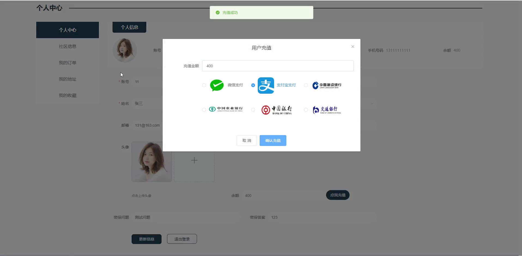Click the 微信支付 text label
The height and width of the screenshot is (256, 522).
pos(235,85)
